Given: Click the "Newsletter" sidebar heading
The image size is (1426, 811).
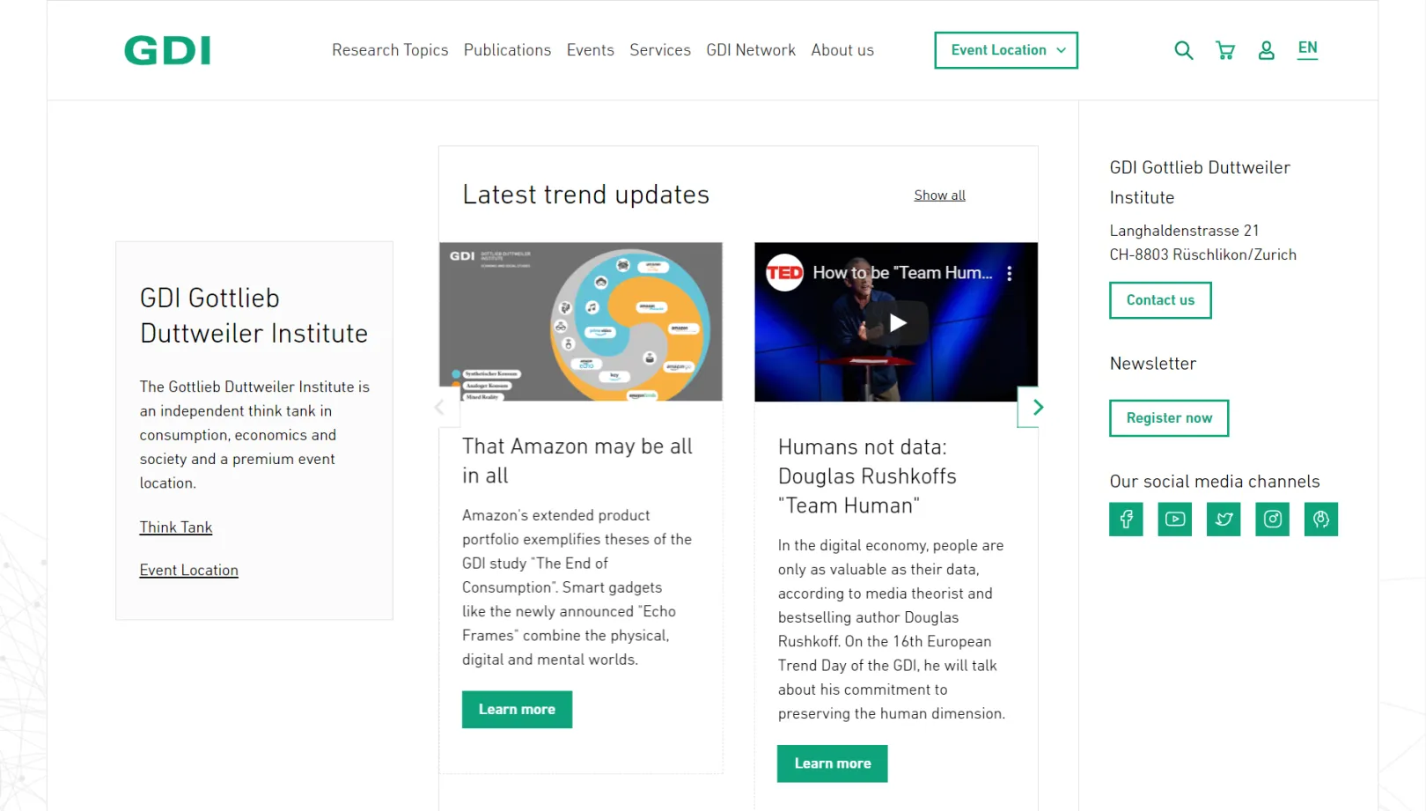Looking at the screenshot, I should tap(1152, 364).
